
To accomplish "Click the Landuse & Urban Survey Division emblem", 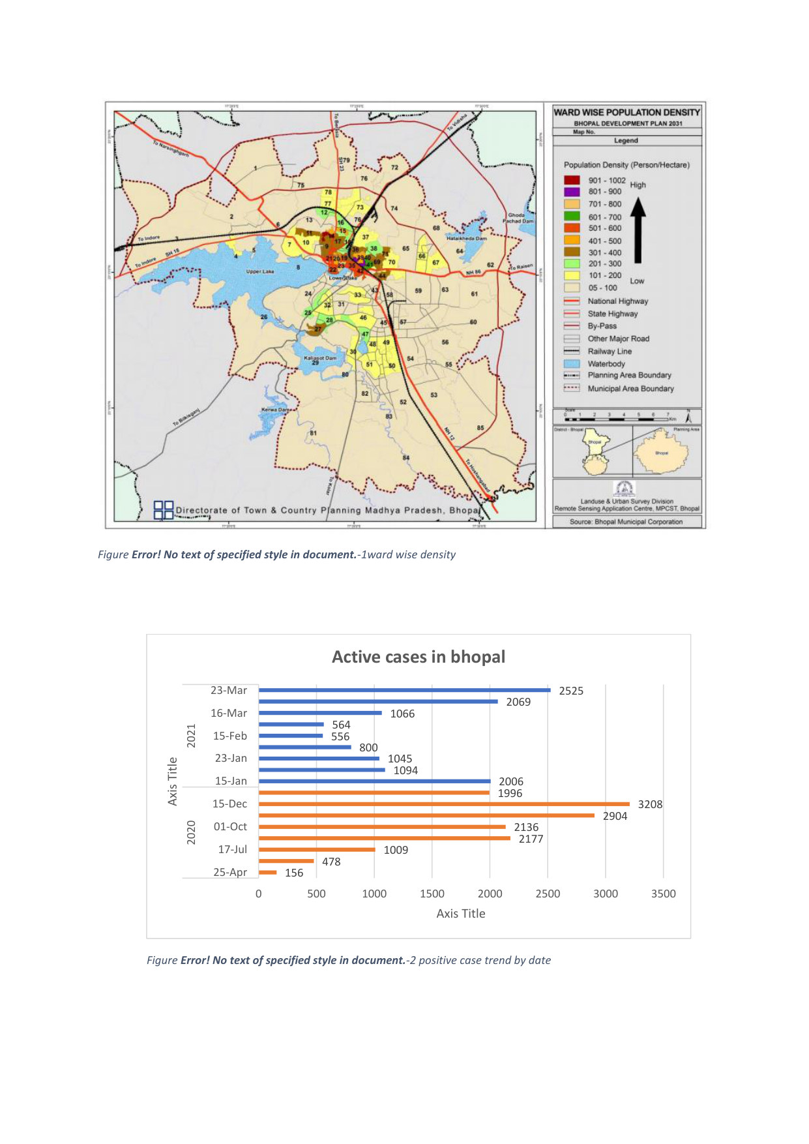I will point(625,489).
